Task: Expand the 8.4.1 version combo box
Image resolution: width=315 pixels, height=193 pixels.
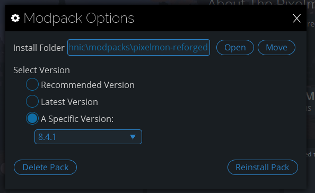Action: coord(88,137)
